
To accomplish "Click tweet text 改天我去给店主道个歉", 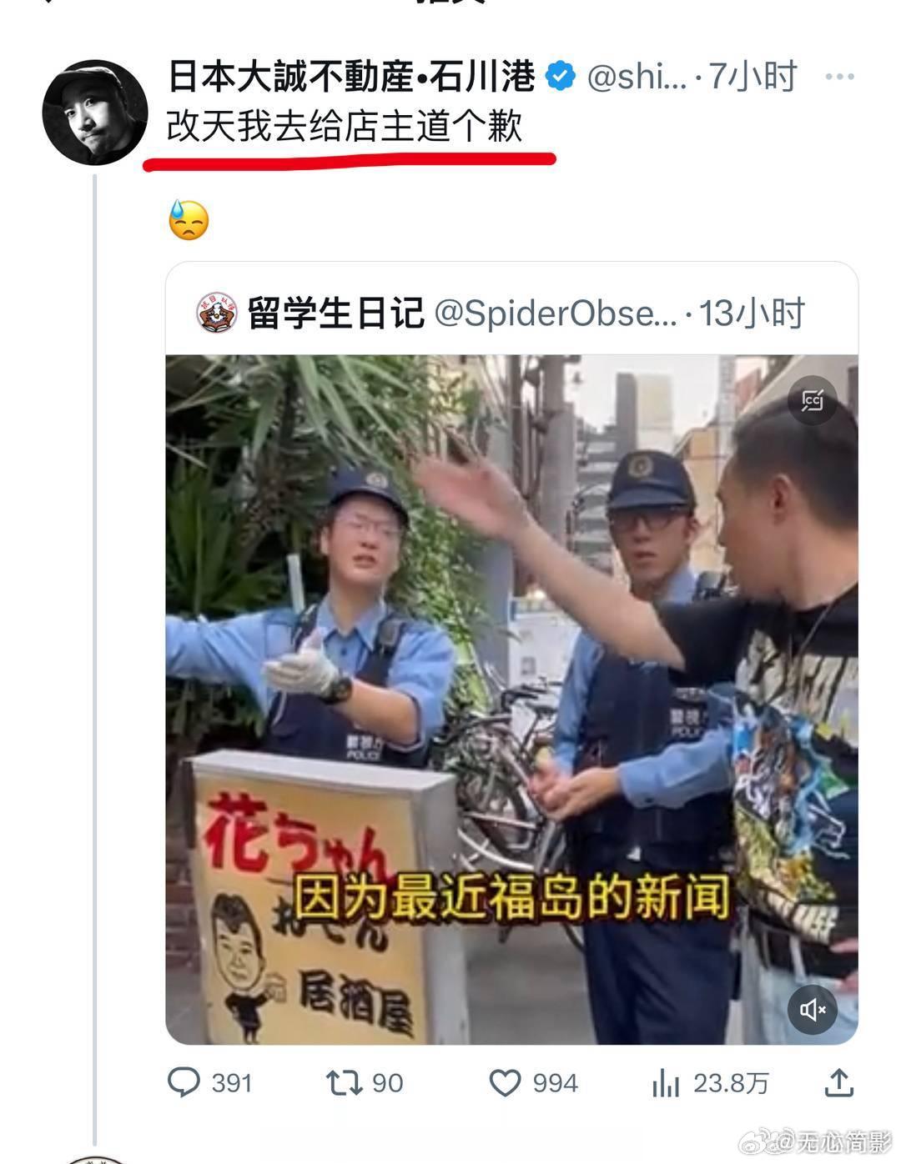I will coord(345,127).
